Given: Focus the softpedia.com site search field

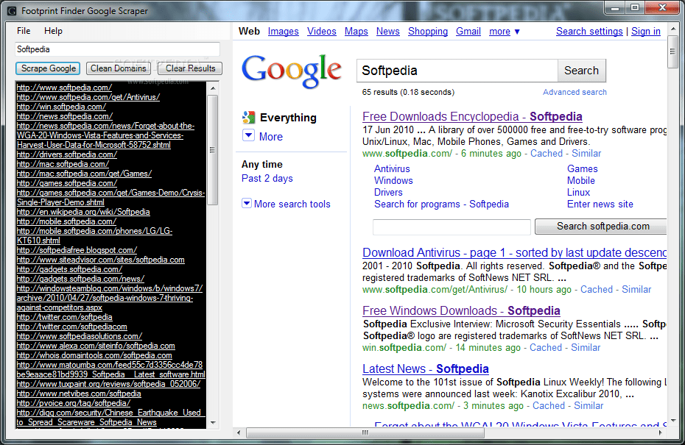Looking at the screenshot, I should point(452,227).
